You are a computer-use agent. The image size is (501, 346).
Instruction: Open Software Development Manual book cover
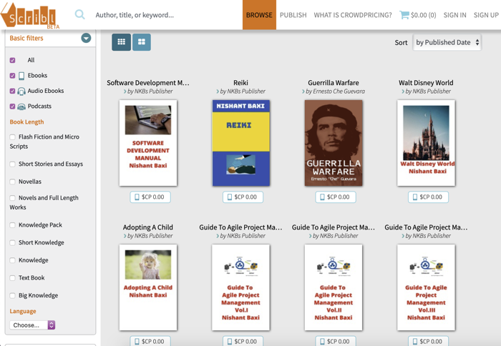click(148, 143)
